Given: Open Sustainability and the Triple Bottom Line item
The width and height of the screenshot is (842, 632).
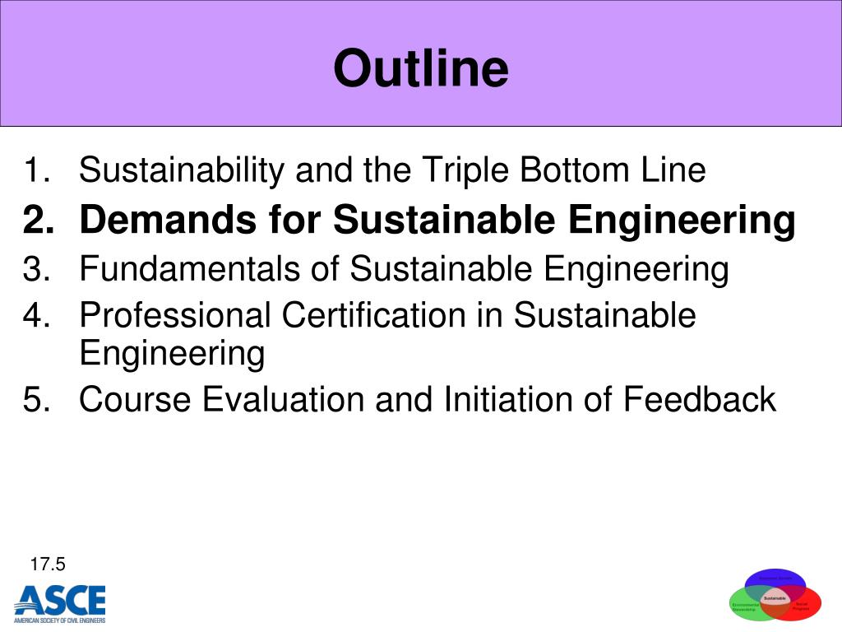Looking at the screenshot, I should coord(392,170).
